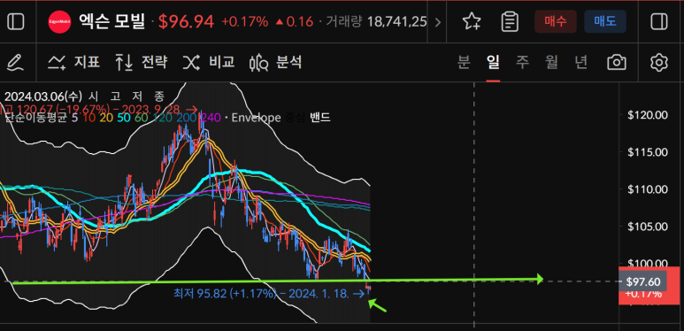Click the $120.00 axis label
The width and height of the screenshot is (684, 331).
648,115
